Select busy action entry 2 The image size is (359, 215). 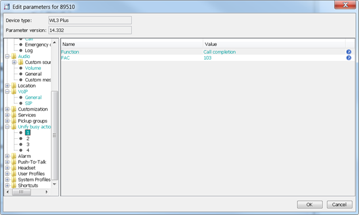pyautogui.click(x=28, y=139)
